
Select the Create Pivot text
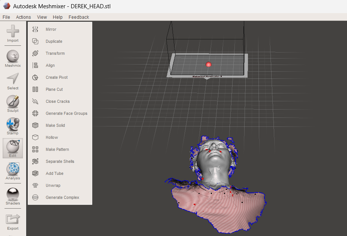point(57,77)
